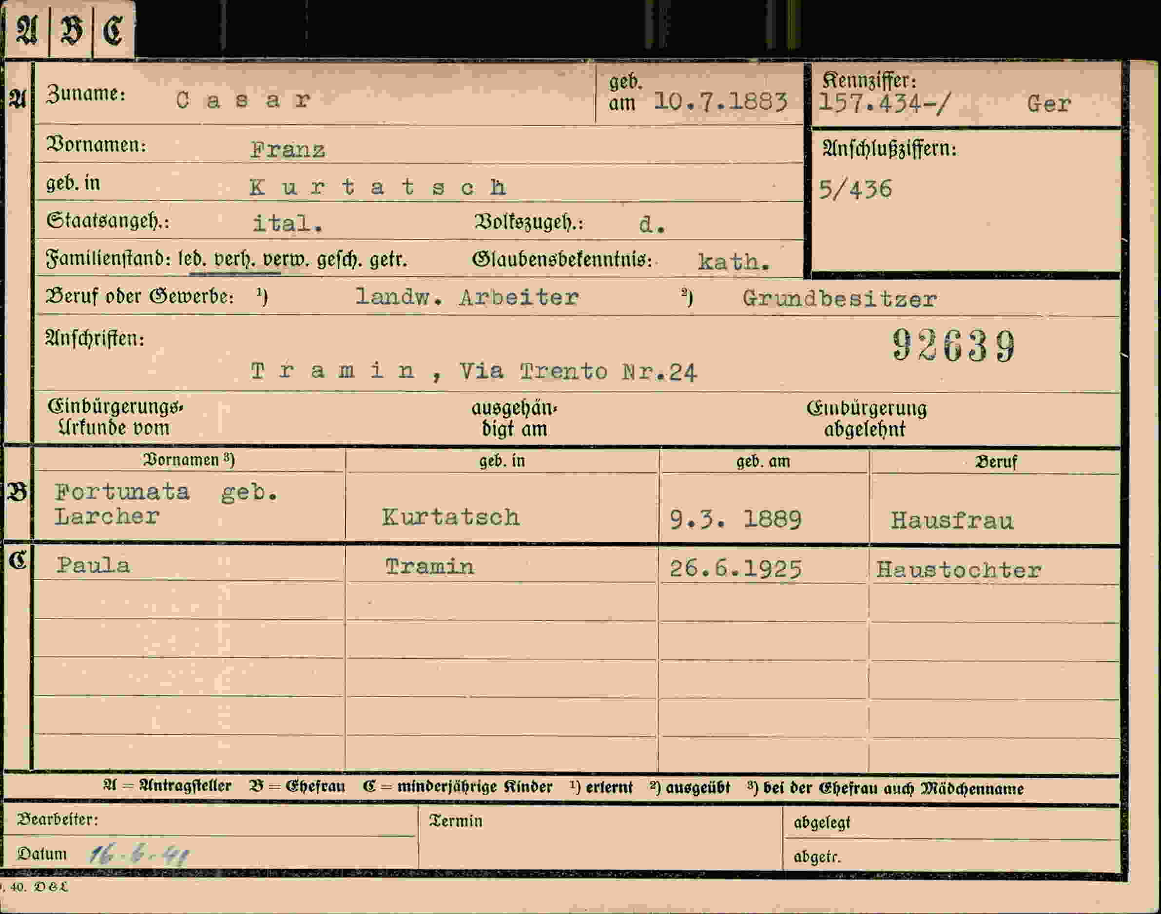Click the 'Bearbeiter:' label

[x=58, y=819]
